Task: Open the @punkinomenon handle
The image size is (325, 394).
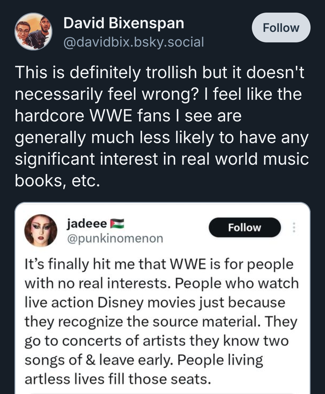Action: click(115, 238)
